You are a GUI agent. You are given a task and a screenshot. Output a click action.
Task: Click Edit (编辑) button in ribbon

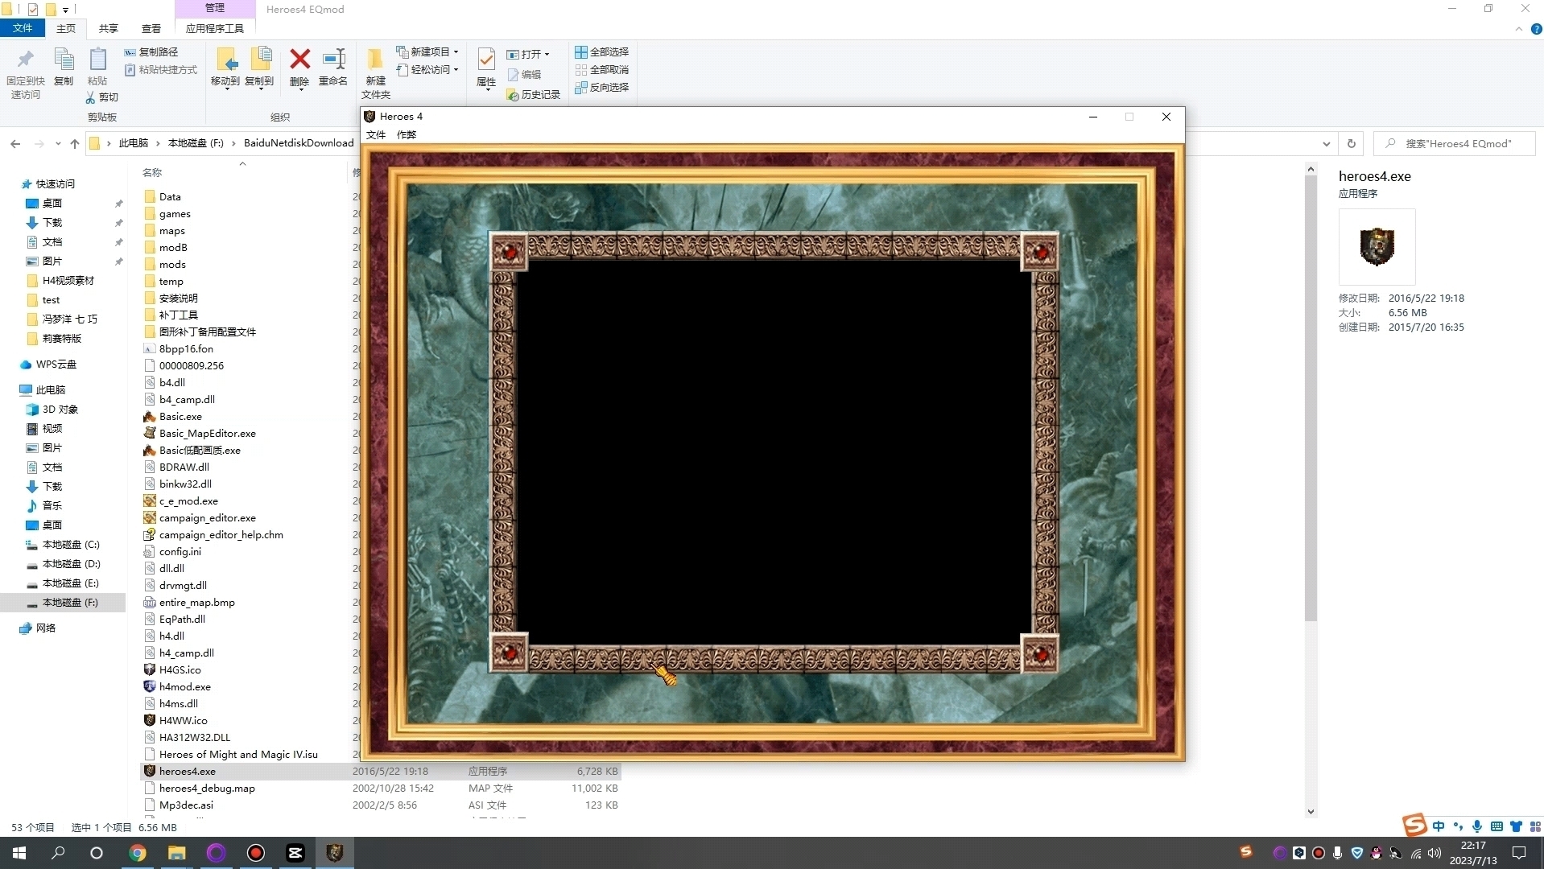[x=524, y=75]
